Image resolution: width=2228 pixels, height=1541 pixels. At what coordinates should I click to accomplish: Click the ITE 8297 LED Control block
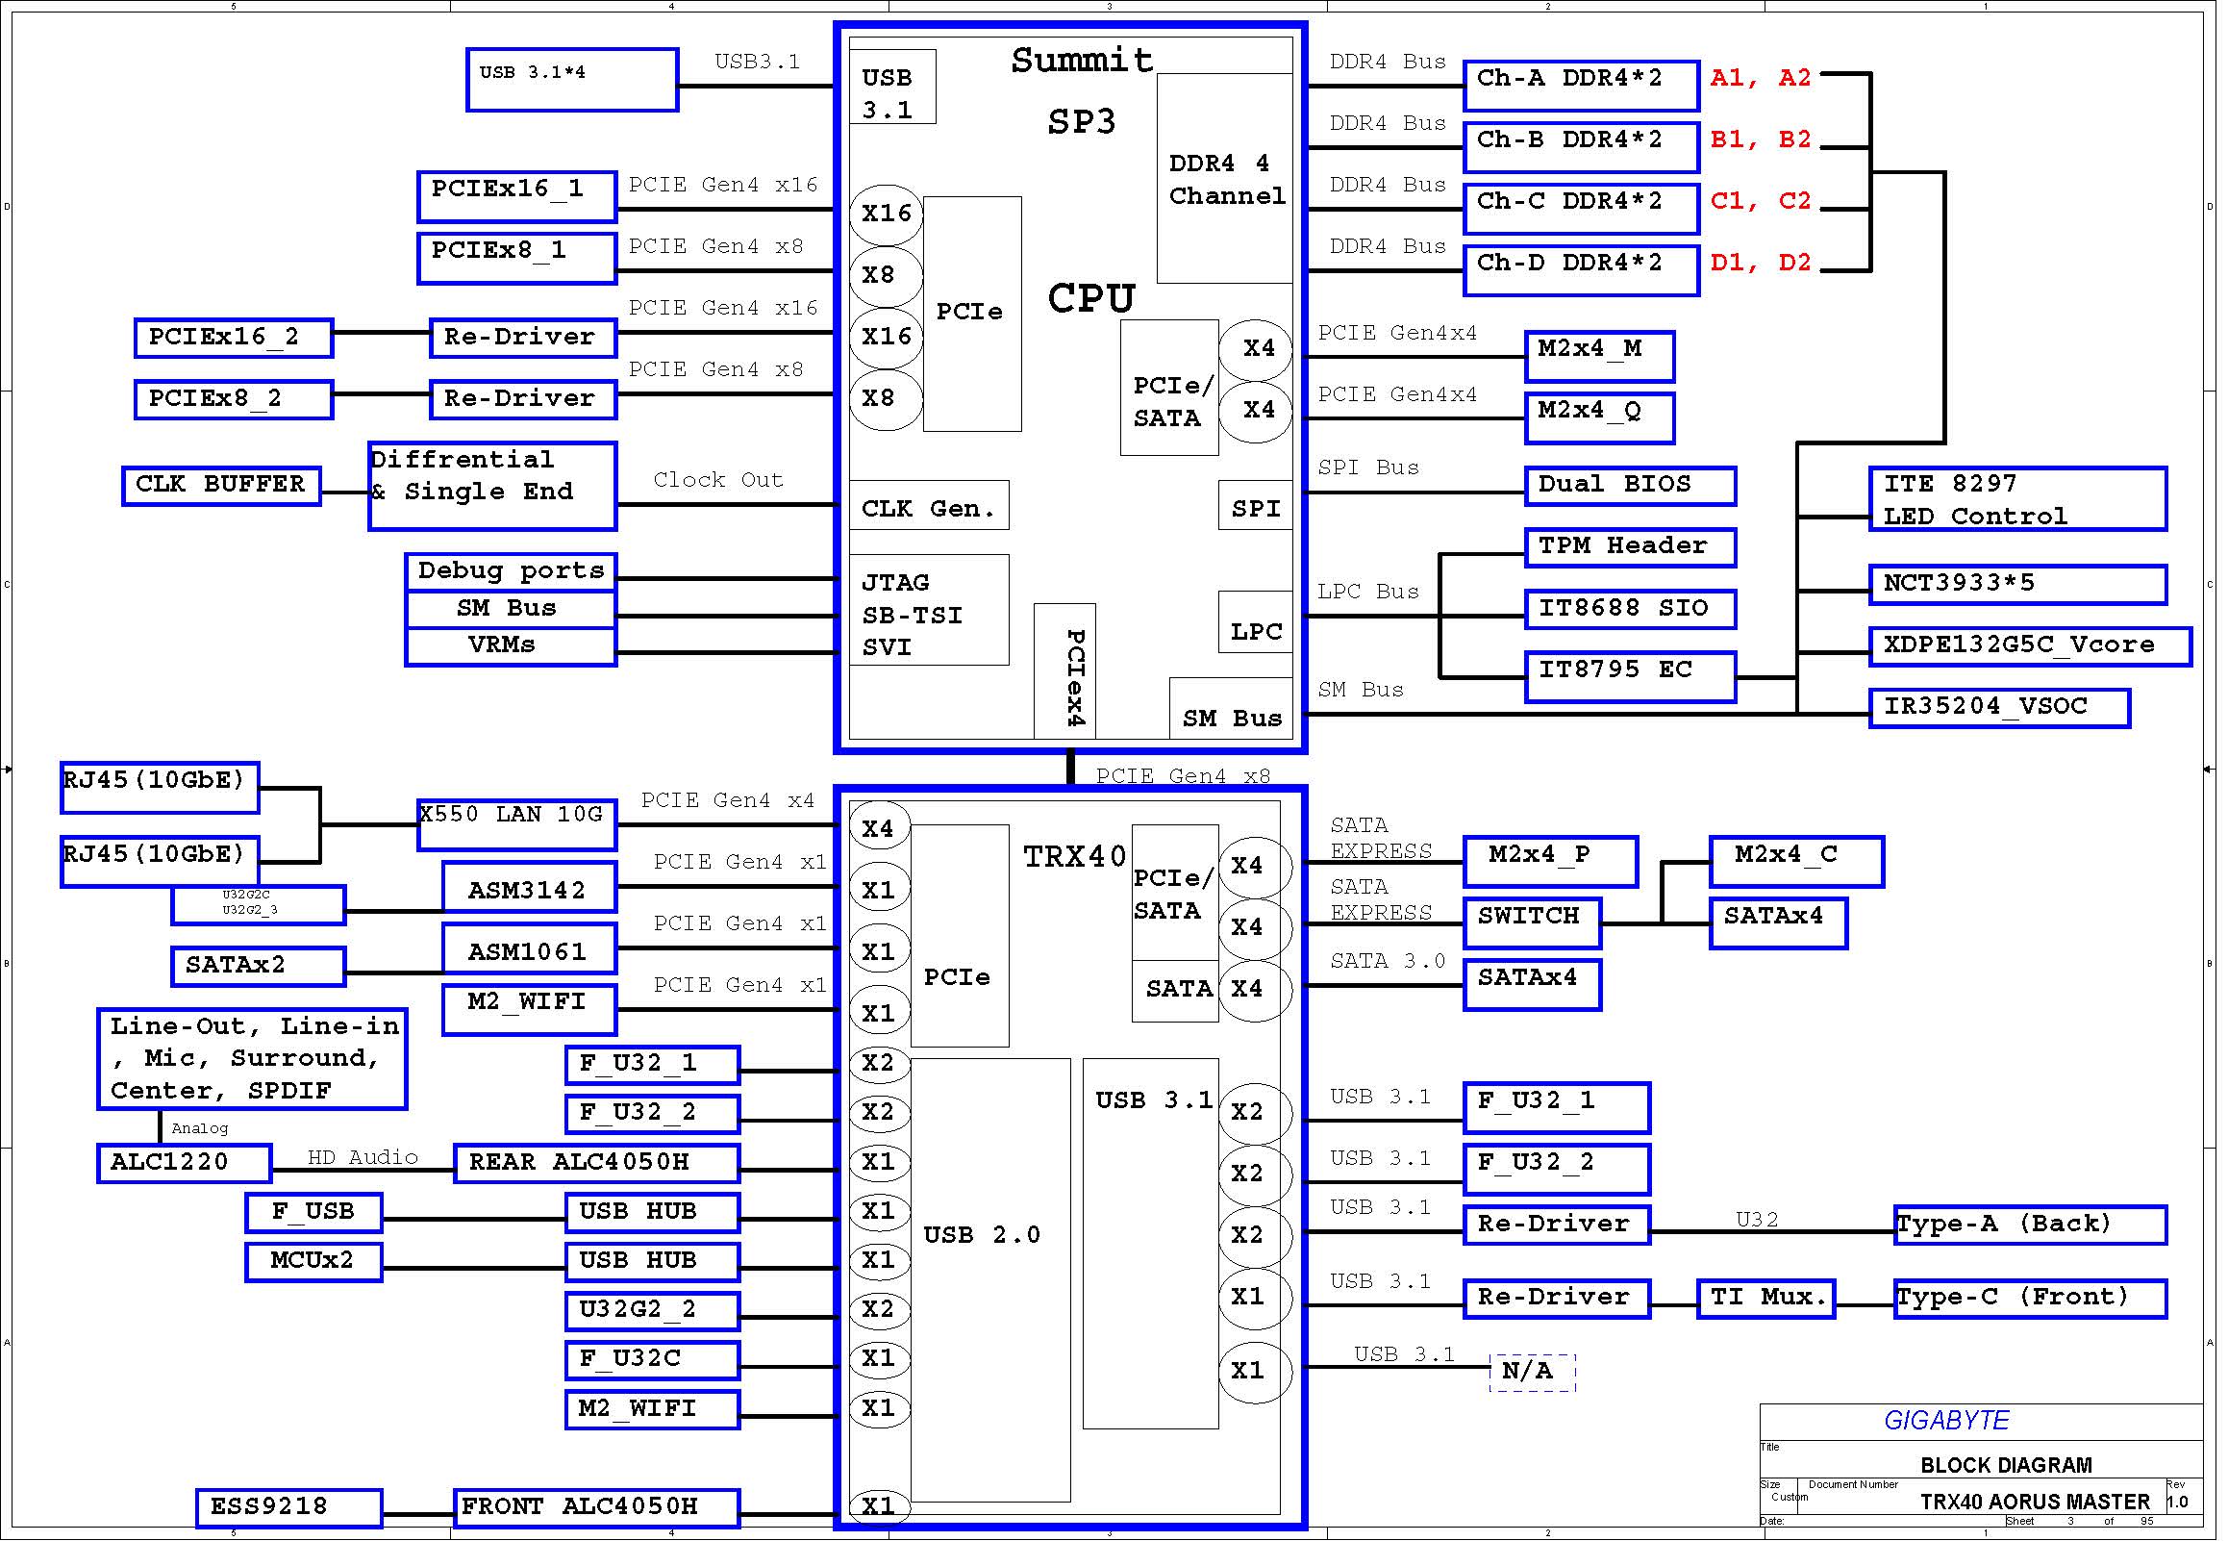[2018, 499]
